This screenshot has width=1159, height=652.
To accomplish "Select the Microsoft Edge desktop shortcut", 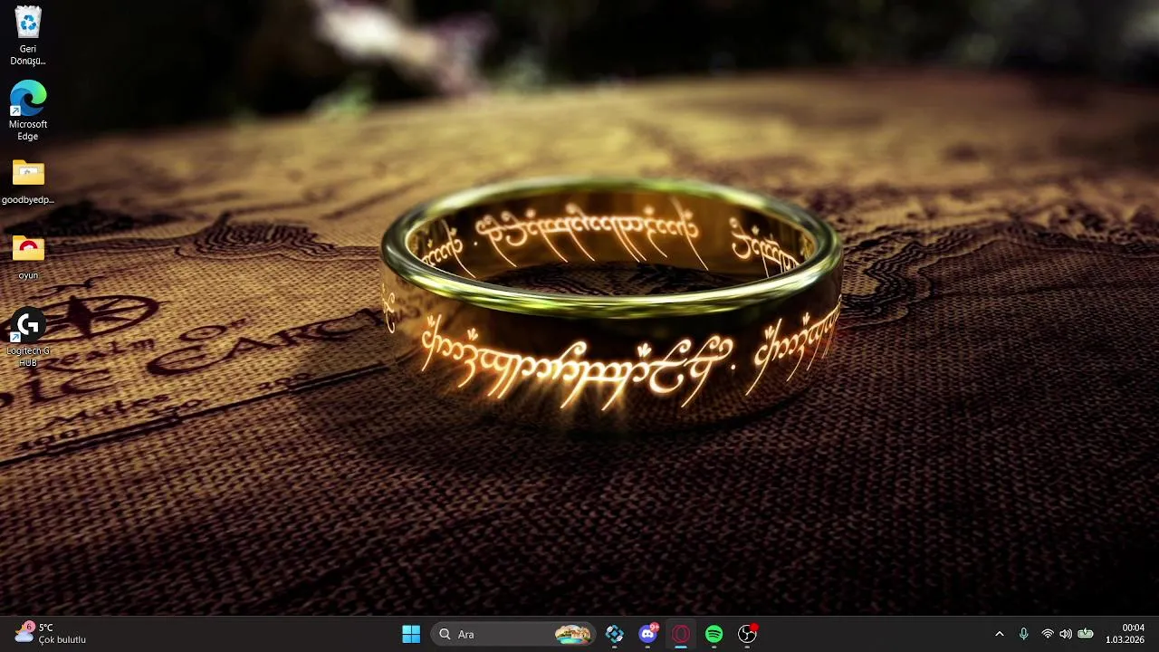I will [28, 110].
